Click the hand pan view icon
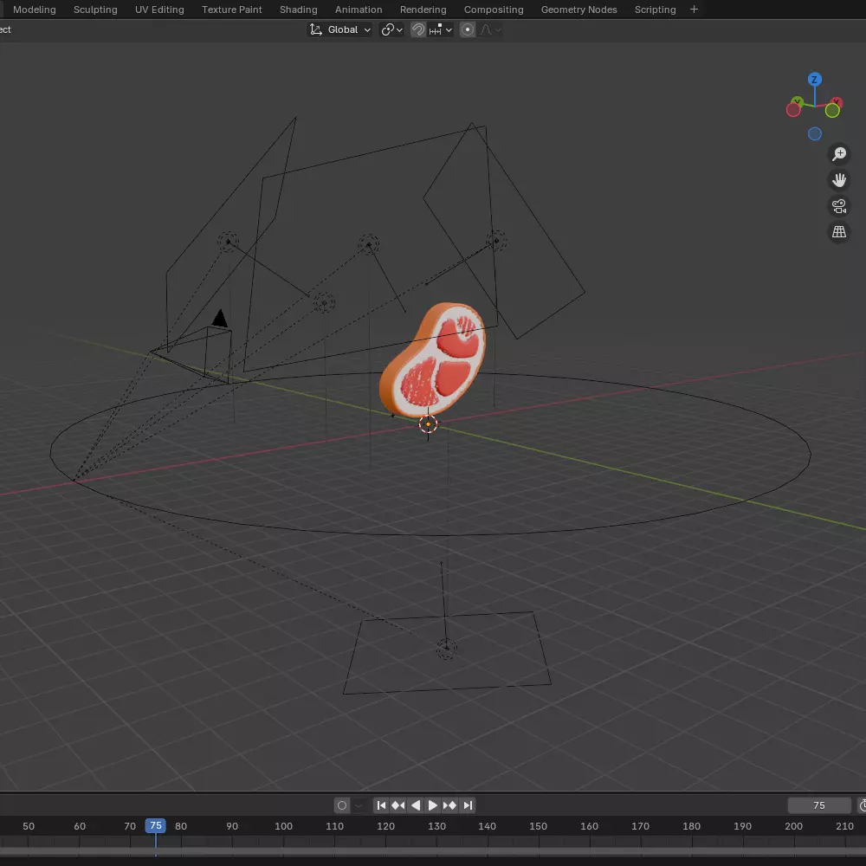This screenshot has width=866, height=866. tap(839, 180)
